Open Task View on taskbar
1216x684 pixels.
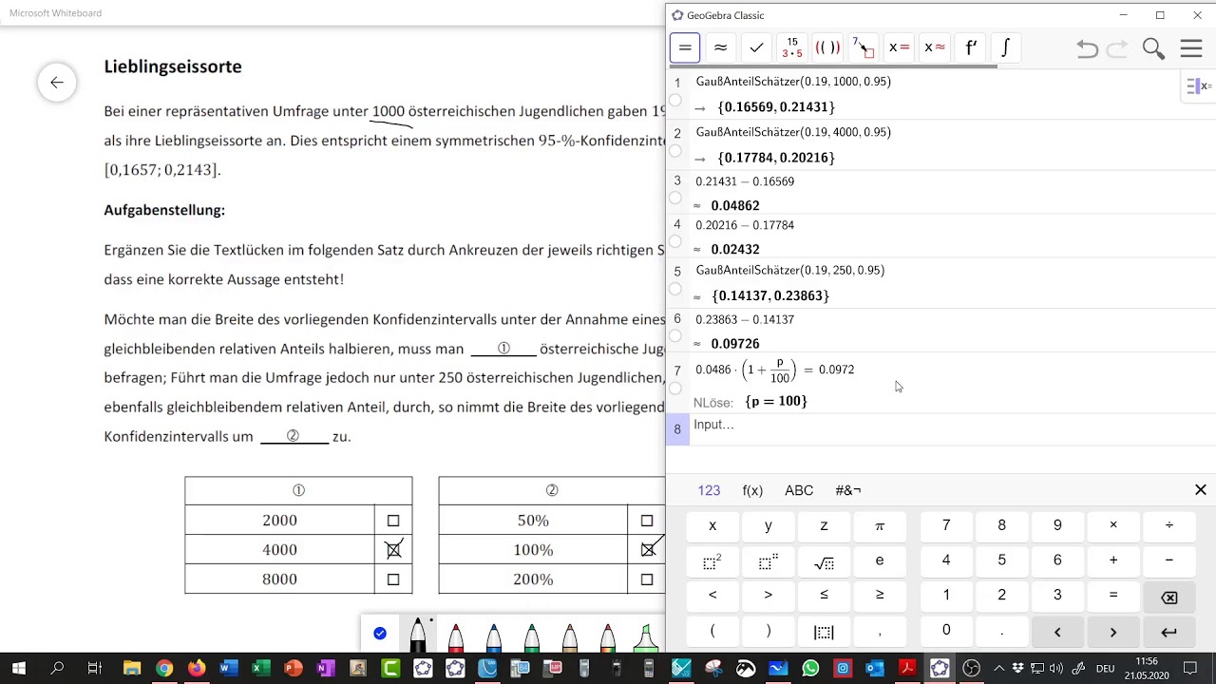tap(94, 669)
